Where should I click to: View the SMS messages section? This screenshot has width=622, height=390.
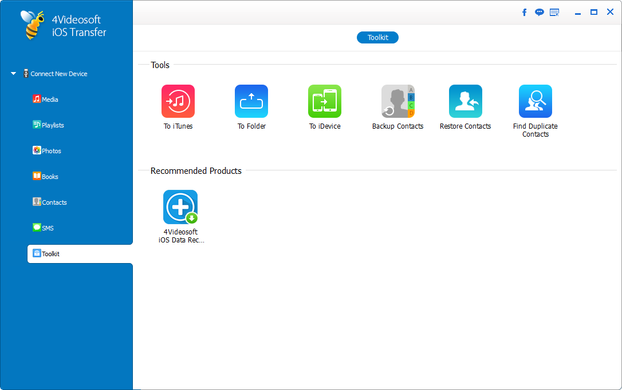(48, 228)
